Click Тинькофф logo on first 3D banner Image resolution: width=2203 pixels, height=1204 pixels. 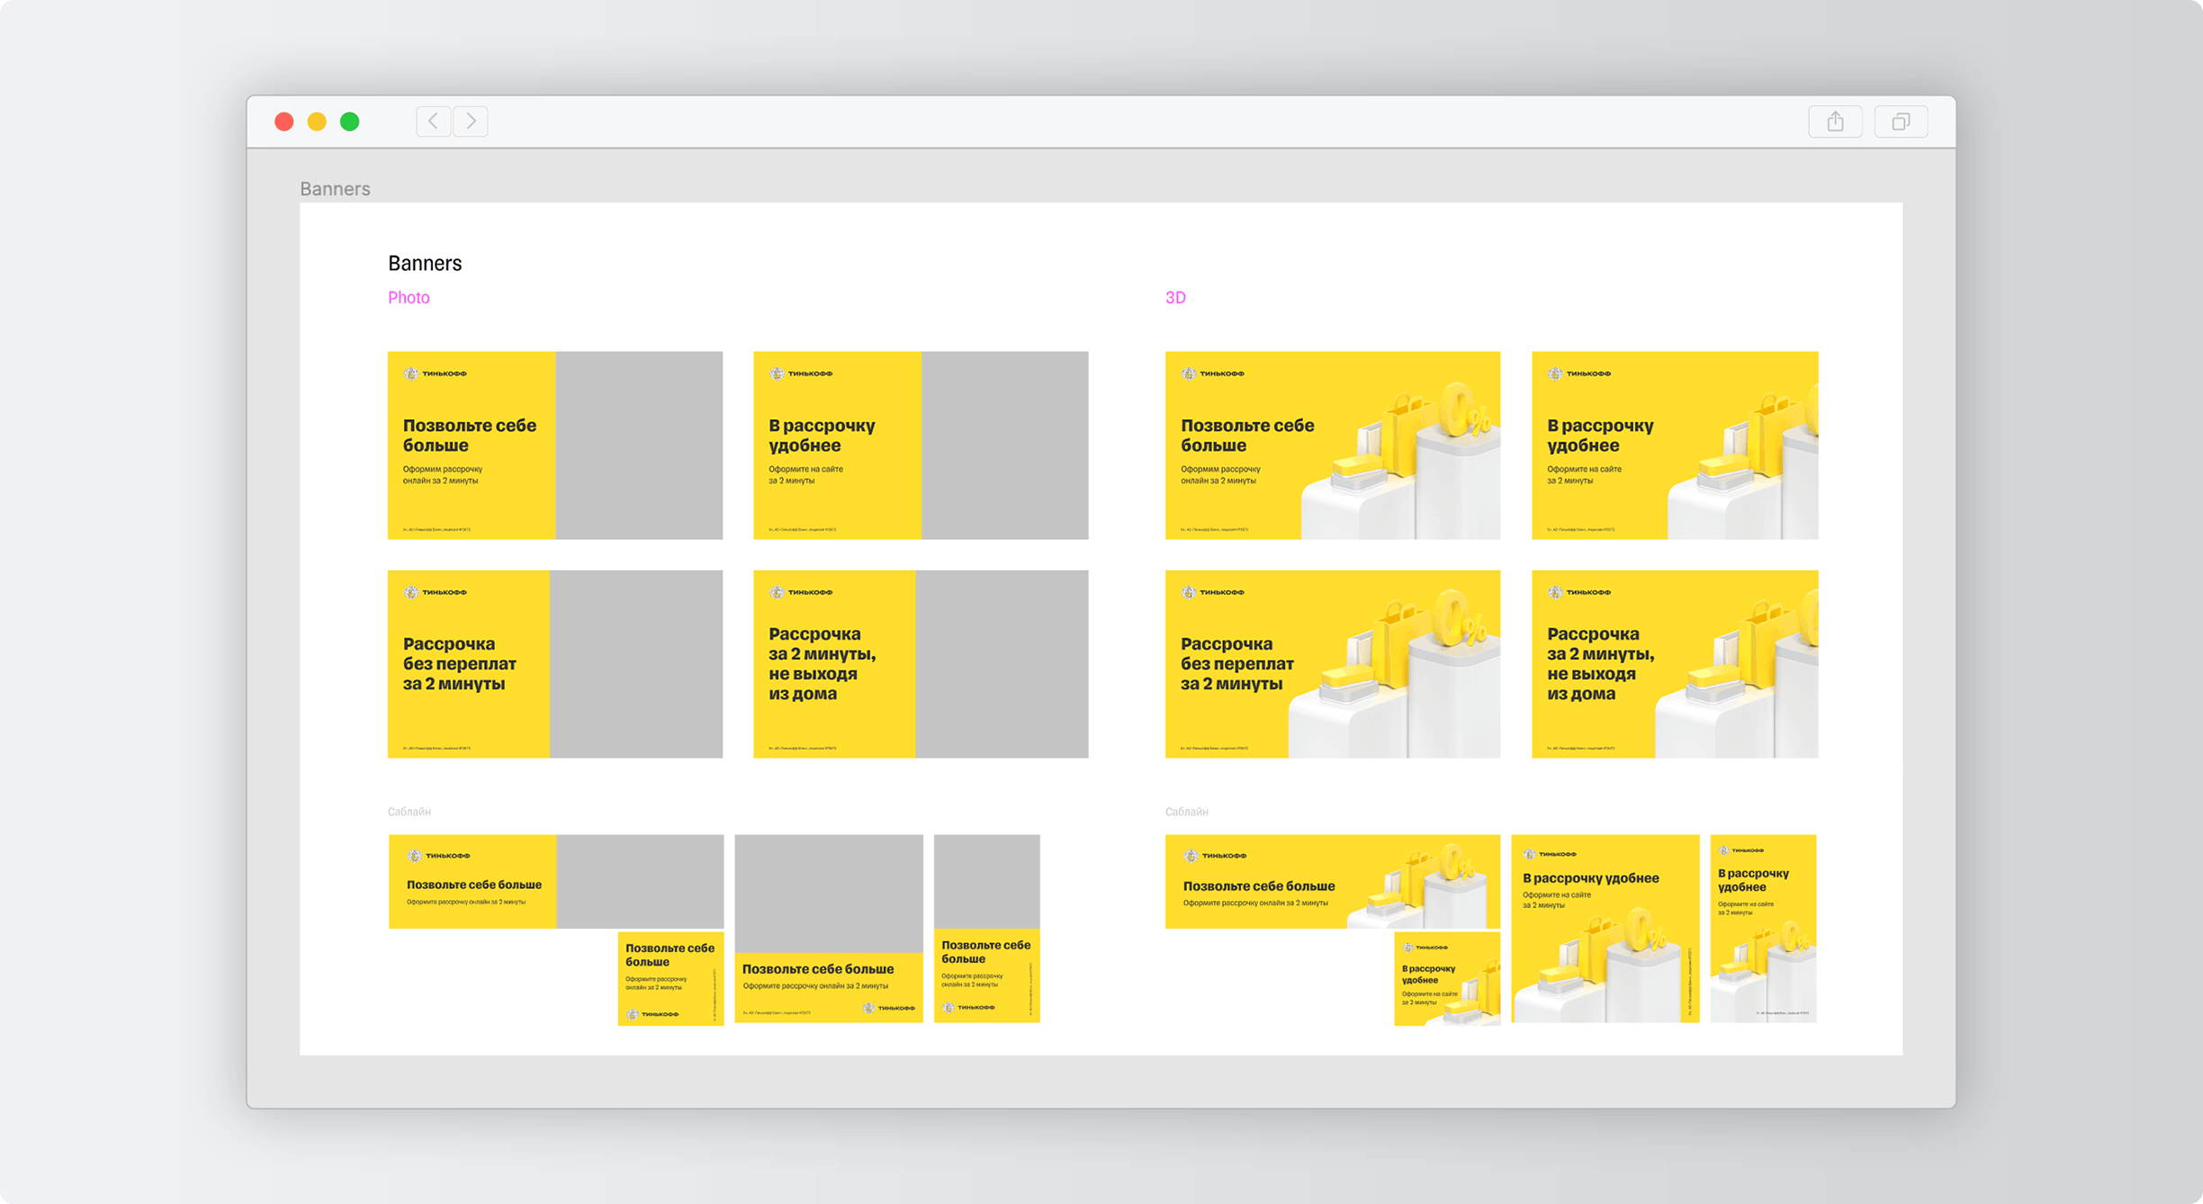click(1213, 373)
